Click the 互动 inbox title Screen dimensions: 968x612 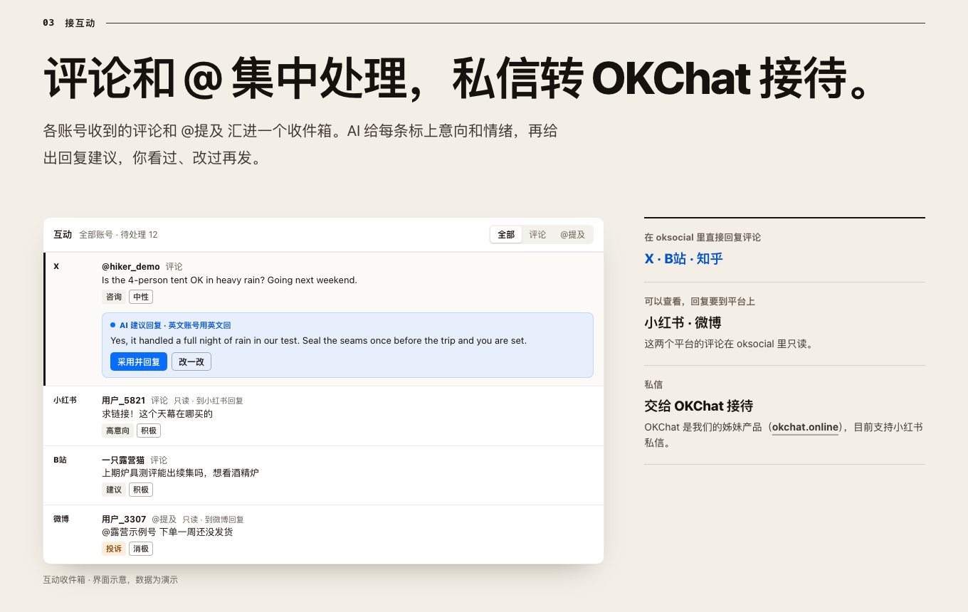63,234
